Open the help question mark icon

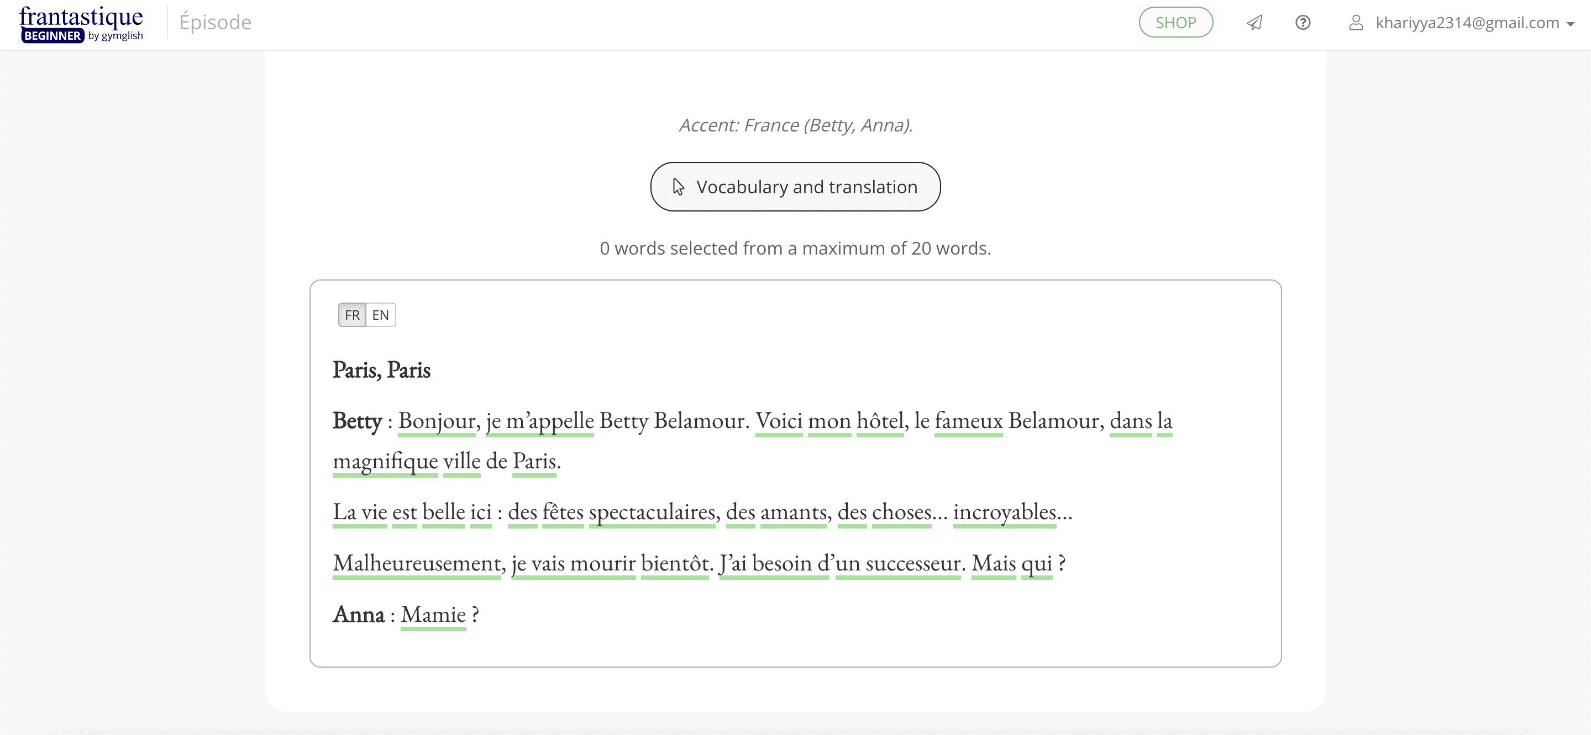[x=1303, y=23]
